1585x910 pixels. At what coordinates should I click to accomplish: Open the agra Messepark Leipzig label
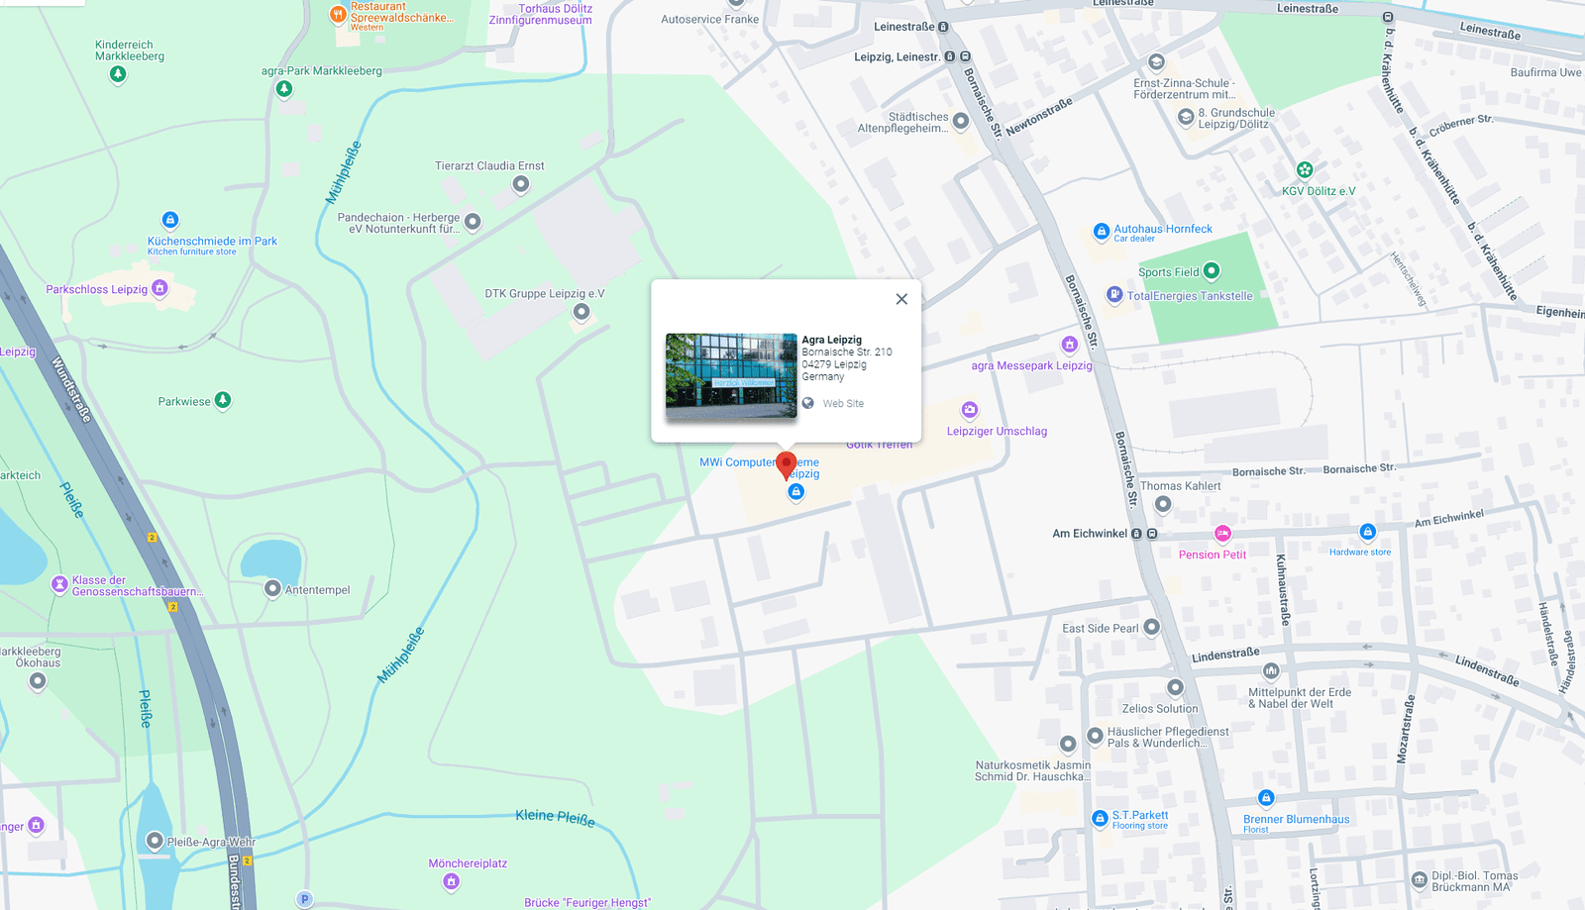click(1031, 365)
